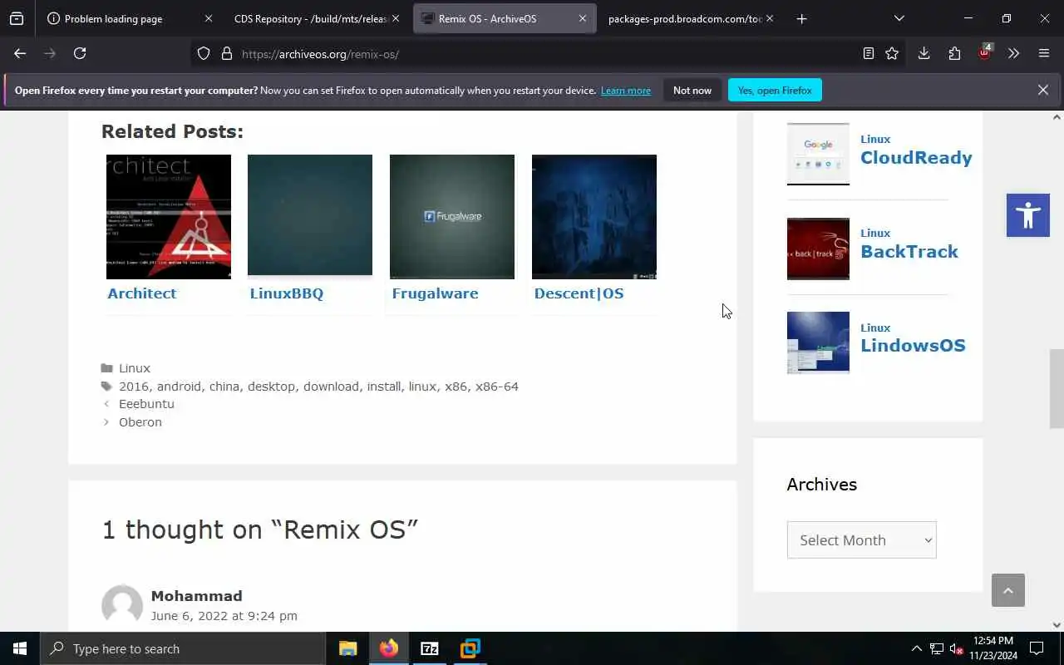This screenshot has width=1064, height=665.
Task: Click the Frugalware thumbnail image
Action: tap(452, 217)
